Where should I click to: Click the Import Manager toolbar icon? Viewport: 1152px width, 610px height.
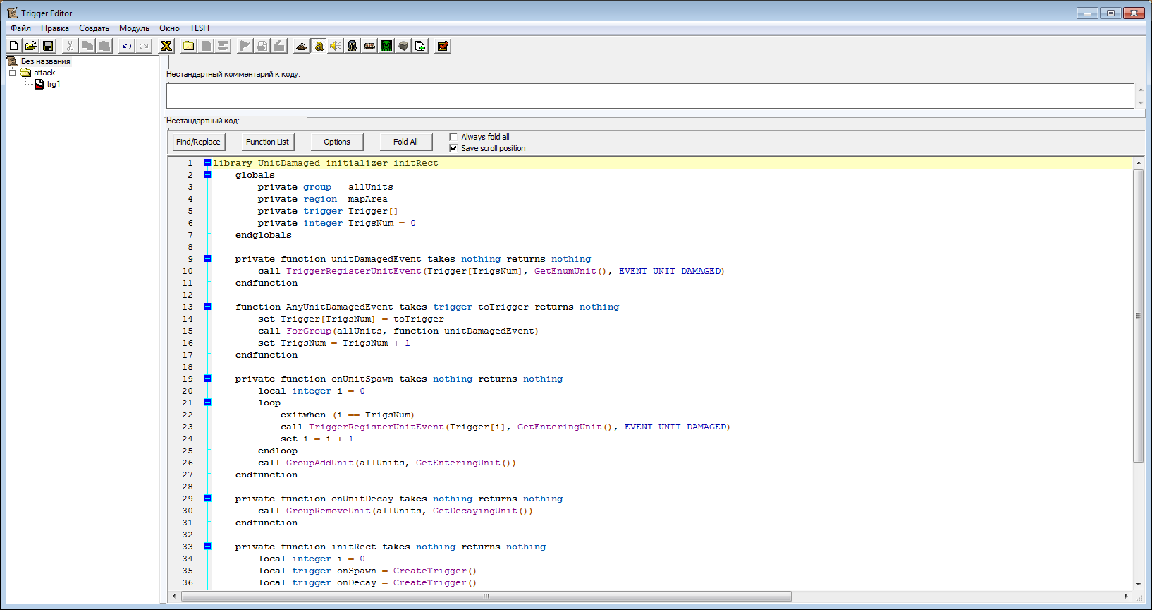[x=420, y=46]
